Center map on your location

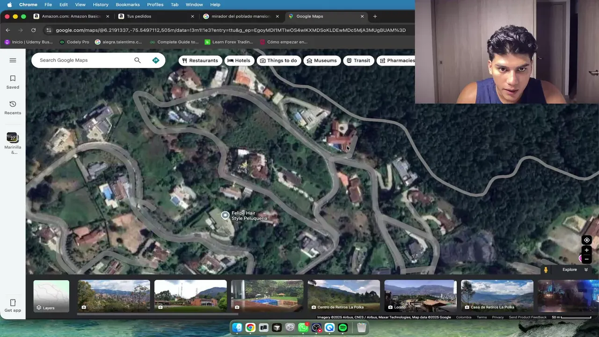(586, 240)
